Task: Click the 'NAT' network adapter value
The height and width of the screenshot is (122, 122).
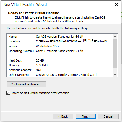Action: click(x=39, y=70)
